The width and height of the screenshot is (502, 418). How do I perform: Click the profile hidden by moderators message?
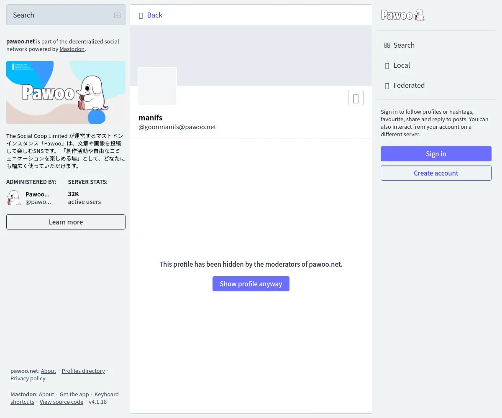(251, 264)
